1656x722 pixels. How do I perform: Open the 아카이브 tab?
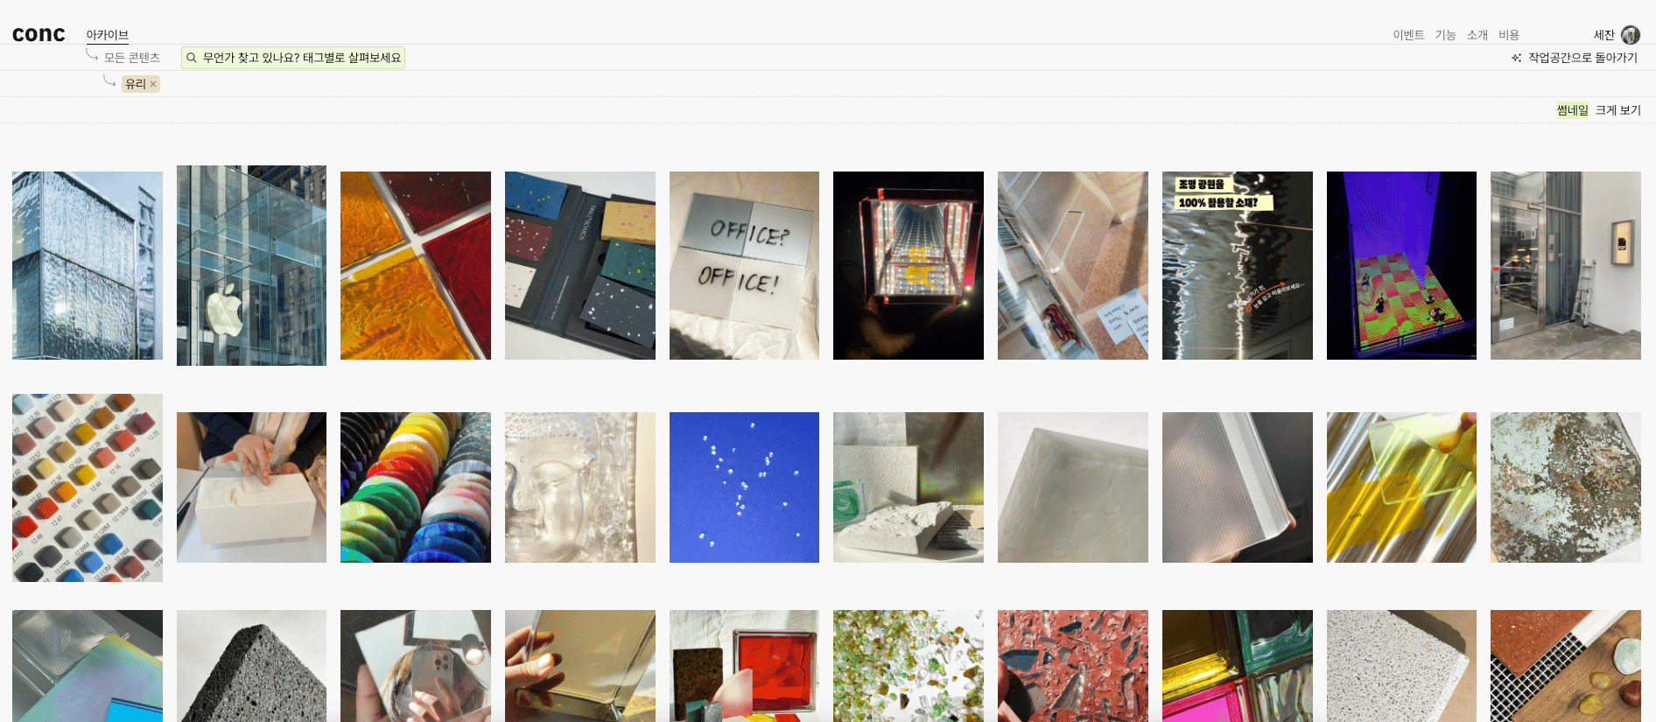[107, 35]
